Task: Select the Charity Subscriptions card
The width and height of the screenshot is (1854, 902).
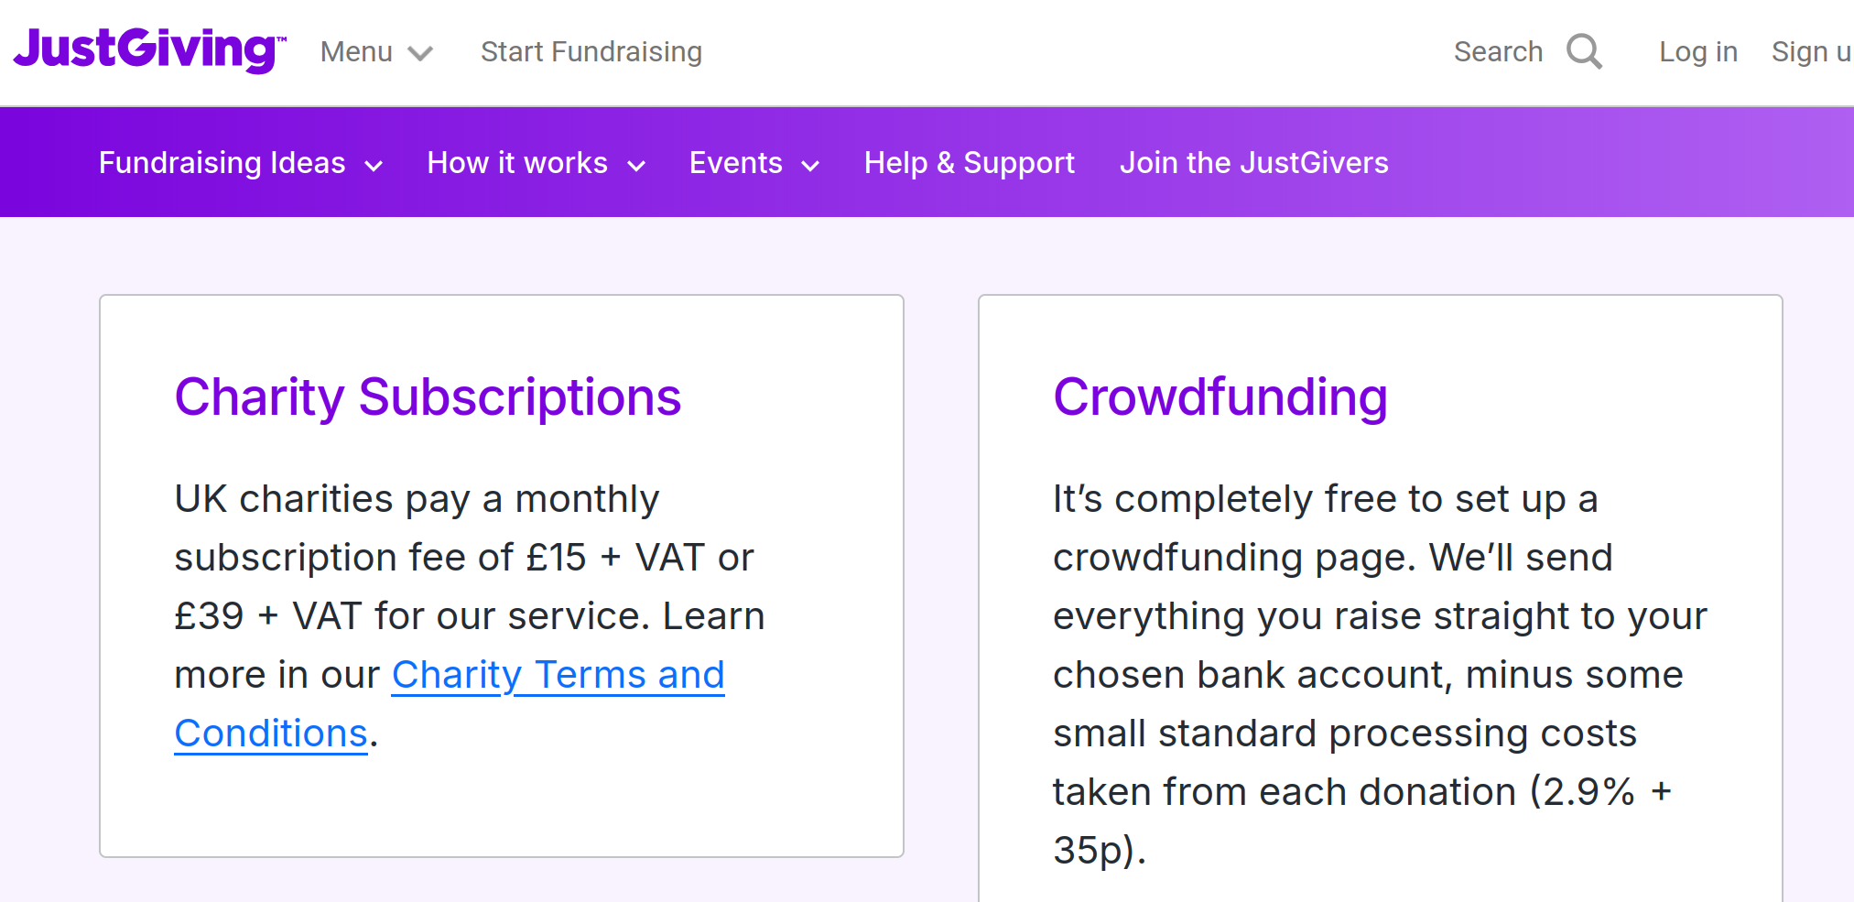Action: [x=502, y=577]
